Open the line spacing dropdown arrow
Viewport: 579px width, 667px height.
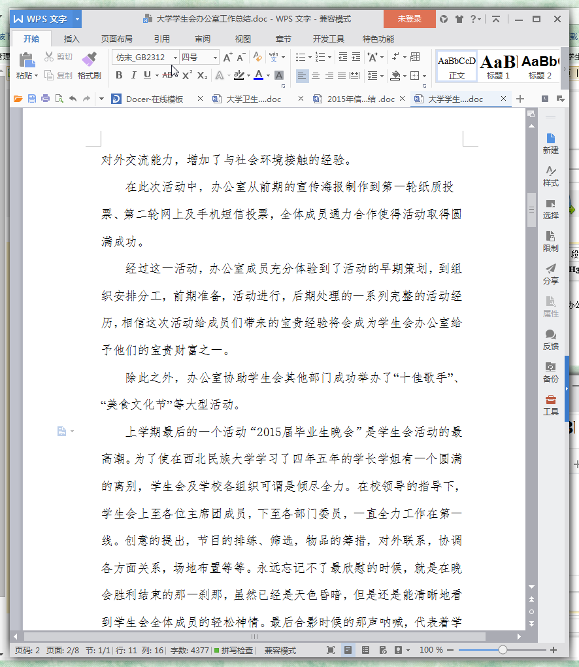(382, 76)
